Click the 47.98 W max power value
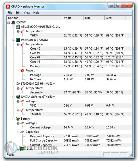This screenshot has height=161, width=138. coord(111,75)
